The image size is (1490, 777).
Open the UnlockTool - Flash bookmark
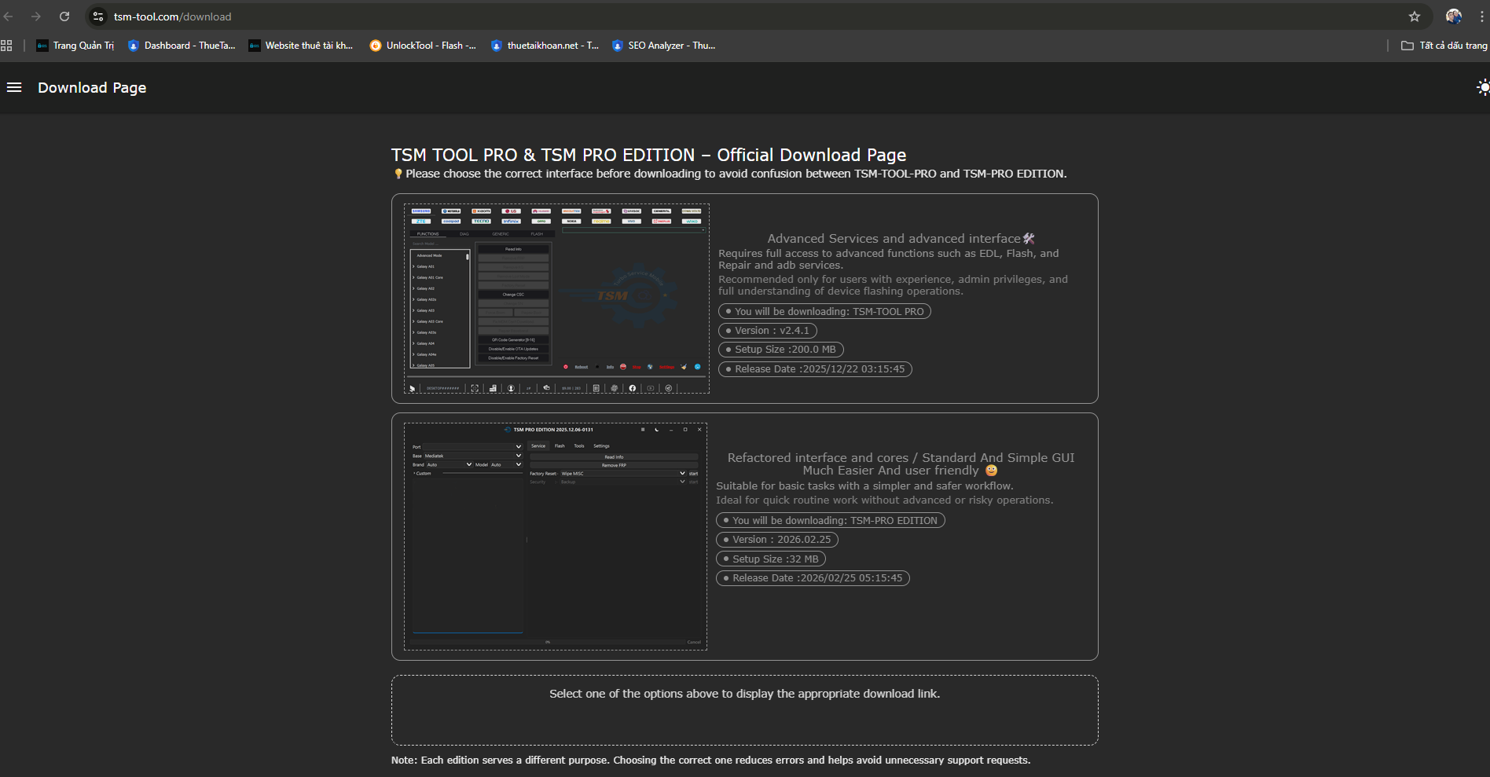click(x=423, y=46)
